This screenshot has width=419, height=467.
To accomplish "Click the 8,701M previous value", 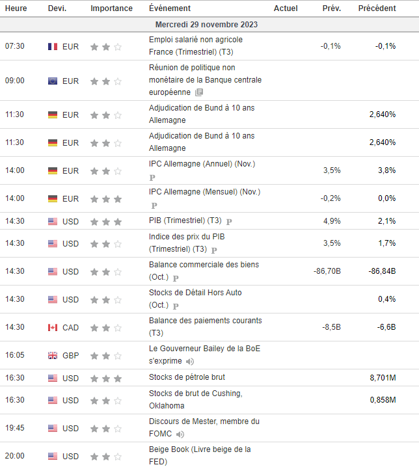I will click(x=382, y=378).
